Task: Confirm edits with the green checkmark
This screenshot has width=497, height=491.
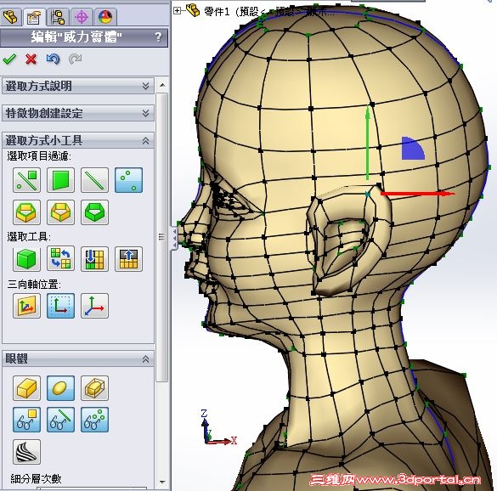Action: (x=9, y=59)
